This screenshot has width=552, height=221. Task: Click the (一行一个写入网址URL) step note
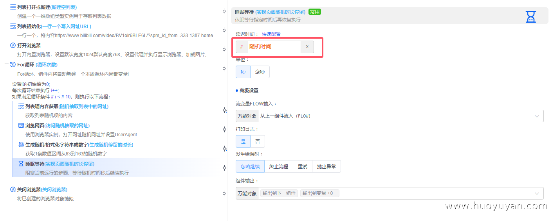tap(66, 26)
